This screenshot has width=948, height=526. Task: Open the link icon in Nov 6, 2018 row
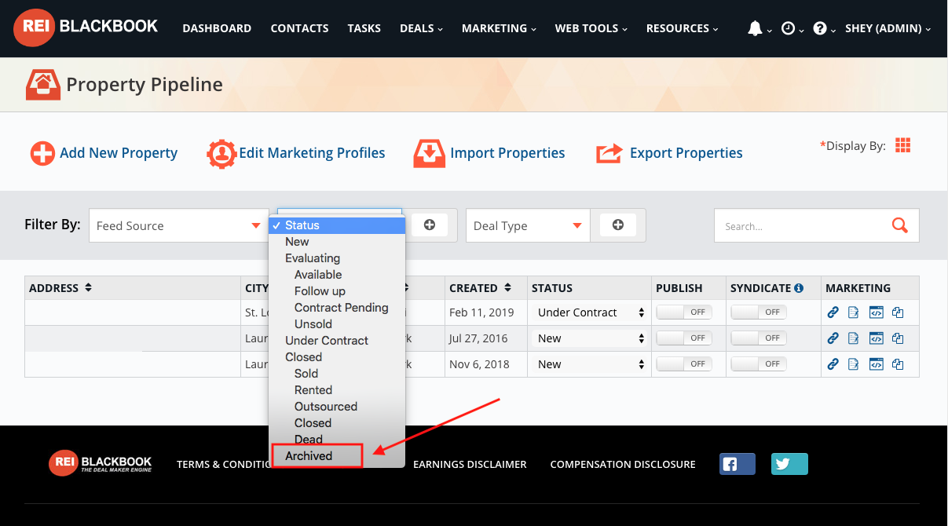tap(833, 364)
